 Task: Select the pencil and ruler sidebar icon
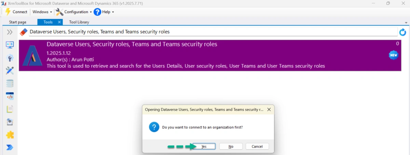tap(10, 71)
